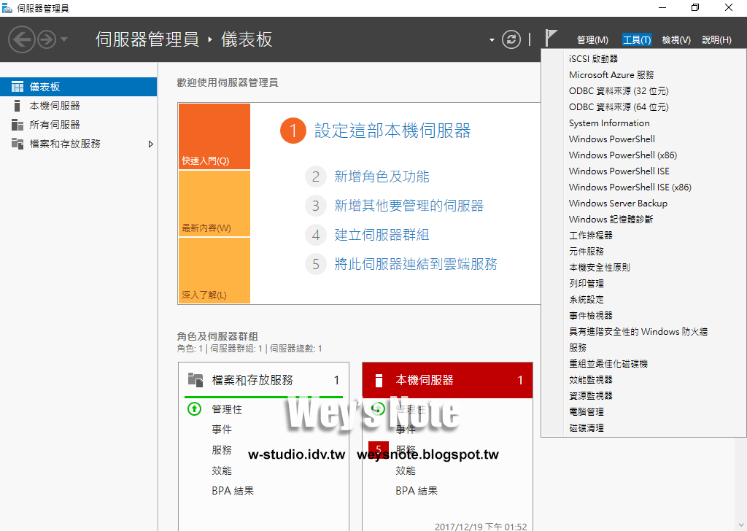747x531 pixels.
Task: Click 檔案和存放服務 tile header
Action: [263, 380]
